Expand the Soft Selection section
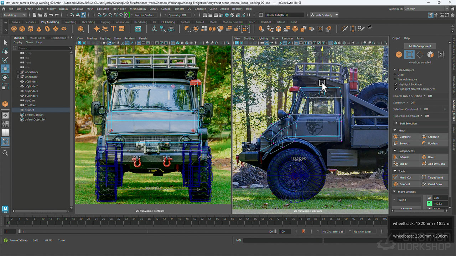Viewport: 456px width, 256px height. coord(408,123)
